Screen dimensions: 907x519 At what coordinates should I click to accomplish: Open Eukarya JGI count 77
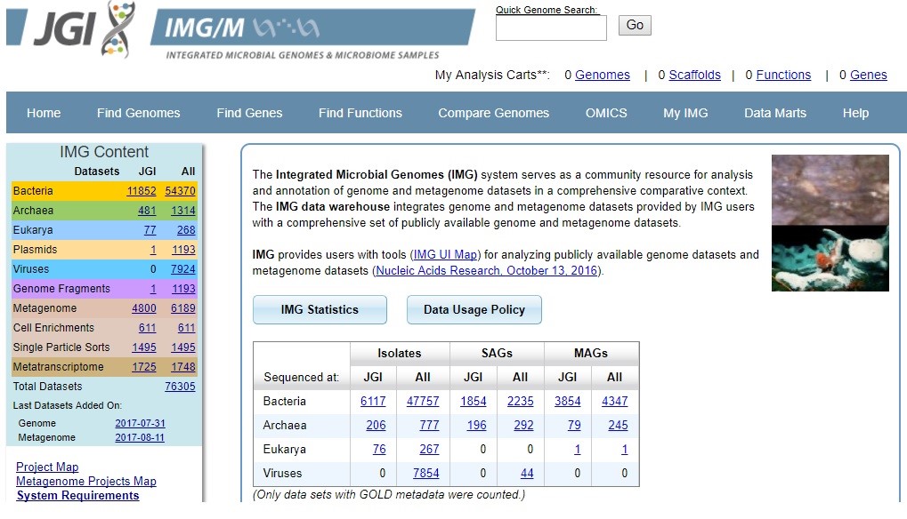150,230
